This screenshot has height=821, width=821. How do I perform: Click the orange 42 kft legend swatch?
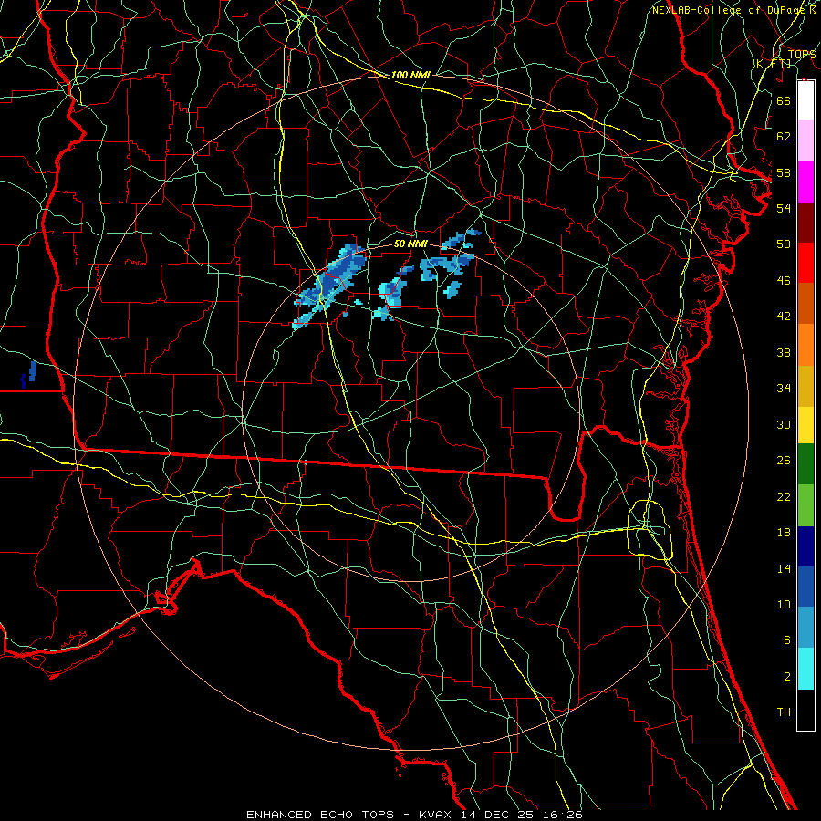805,345
